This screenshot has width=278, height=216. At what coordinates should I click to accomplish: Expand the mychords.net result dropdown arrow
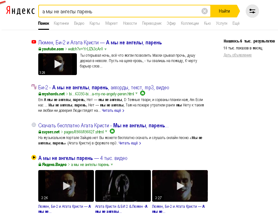[x=136, y=93]
